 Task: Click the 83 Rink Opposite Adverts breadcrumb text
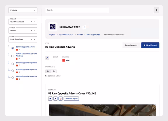[114, 35]
